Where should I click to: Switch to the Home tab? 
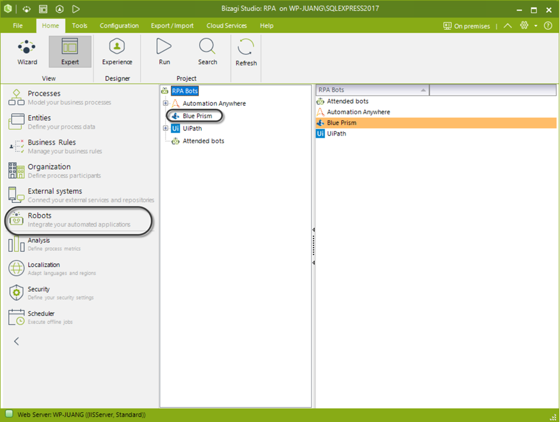pos(50,26)
